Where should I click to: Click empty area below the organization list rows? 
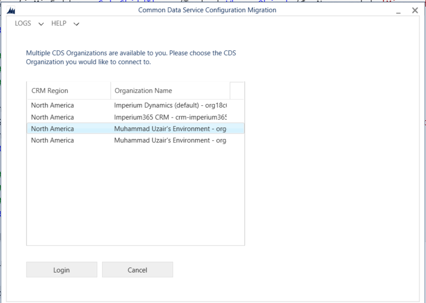click(x=135, y=194)
